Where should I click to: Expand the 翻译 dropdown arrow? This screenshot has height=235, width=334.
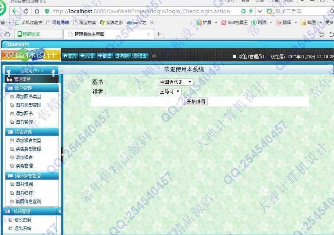[x=296, y=22]
